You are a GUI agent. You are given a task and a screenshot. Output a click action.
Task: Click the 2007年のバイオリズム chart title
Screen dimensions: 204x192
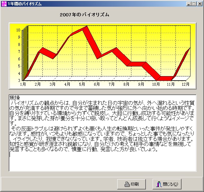coord(84,15)
